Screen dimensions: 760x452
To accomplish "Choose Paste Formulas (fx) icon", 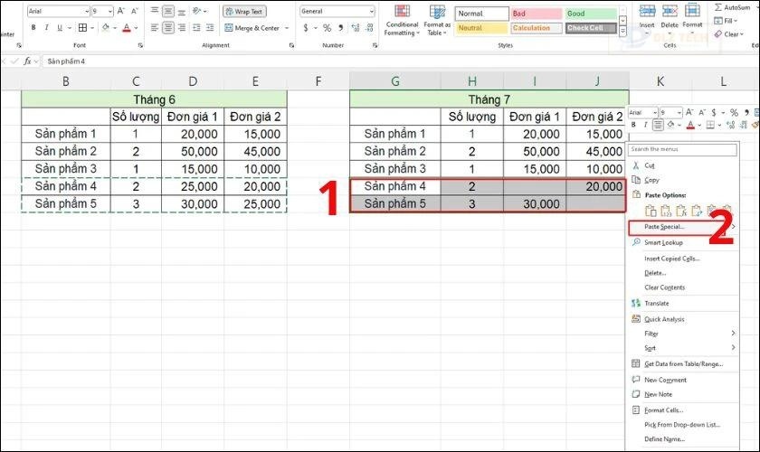I will [681, 211].
